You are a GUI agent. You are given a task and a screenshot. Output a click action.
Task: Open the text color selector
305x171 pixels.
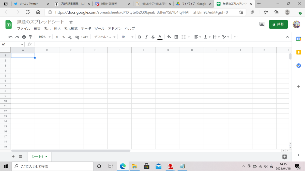(160, 37)
